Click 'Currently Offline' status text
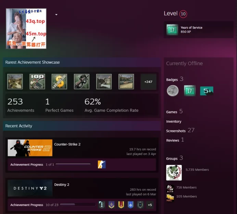The image size is (237, 214). (184, 63)
